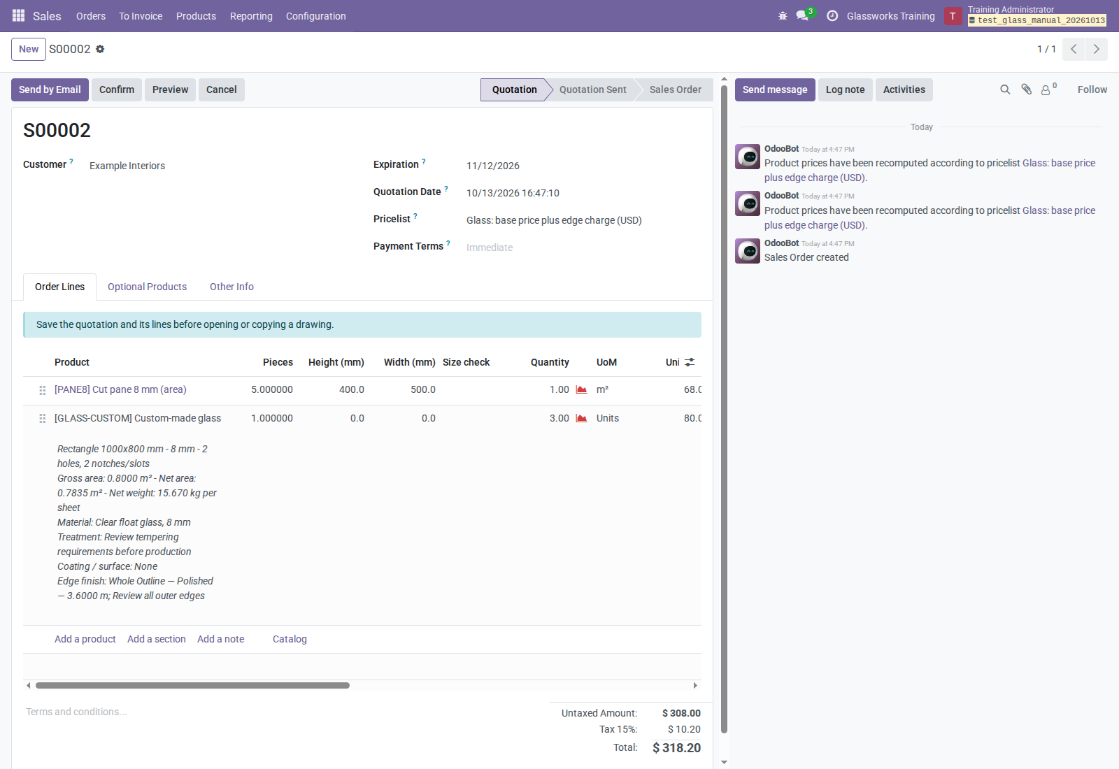The width and height of the screenshot is (1119, 769).
Task: Open the conversations chat icon
Action: [802, 15]
